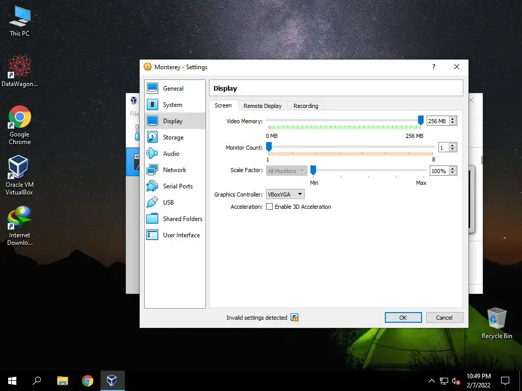The width and height of the screenshot is (522, 391).
Task: Click Chrome icon in the taskbar
Action: [x=88, y=381]
